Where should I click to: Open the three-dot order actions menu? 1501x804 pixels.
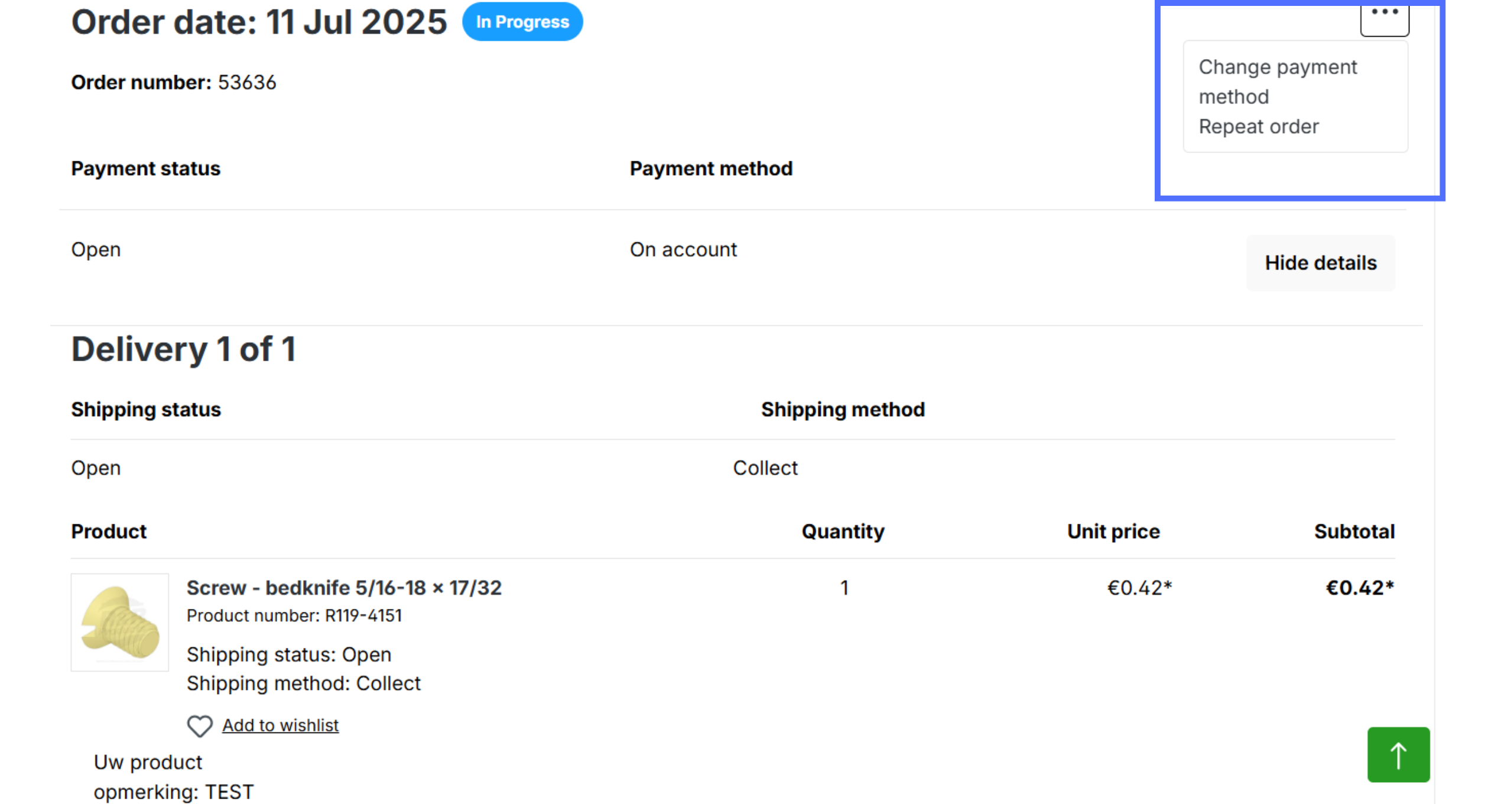pos(1384,18)
